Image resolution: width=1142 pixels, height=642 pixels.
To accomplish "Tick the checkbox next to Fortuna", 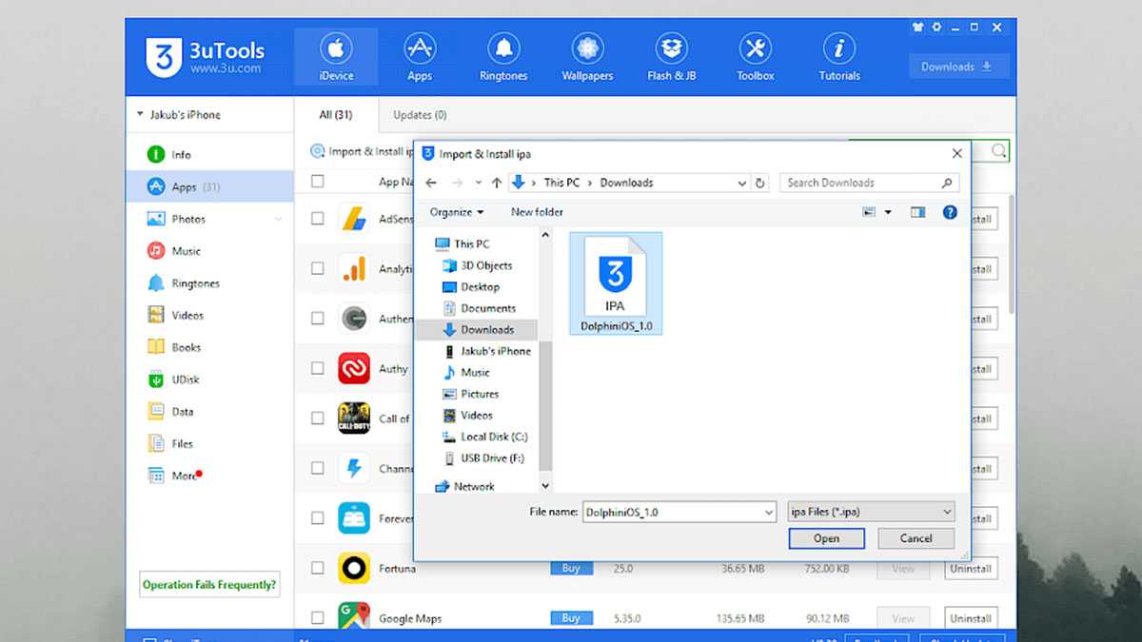I will (x=318, y=568).
